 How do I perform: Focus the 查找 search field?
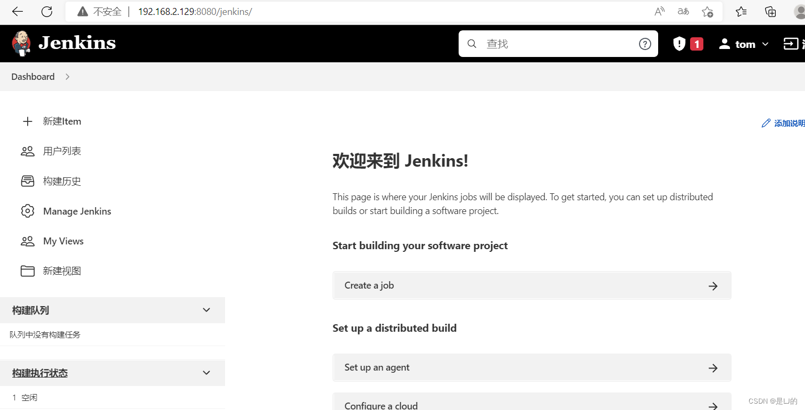(x=559, y=44)
